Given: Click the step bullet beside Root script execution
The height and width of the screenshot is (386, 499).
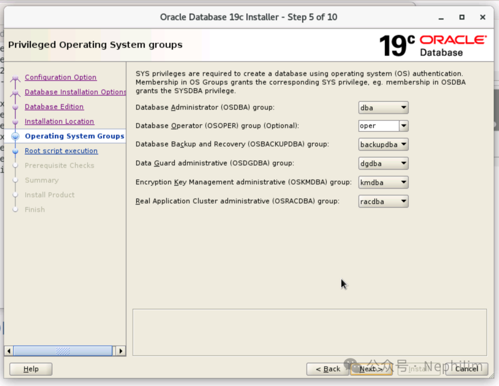Looking at the screenshot, I should pos(15,151).
